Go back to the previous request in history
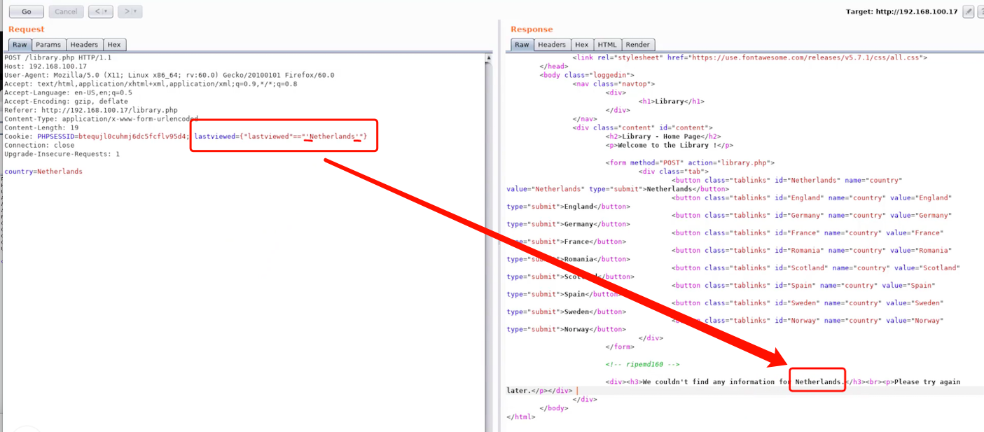The width and height of the screenshot is (984, 432). (97, 12)
